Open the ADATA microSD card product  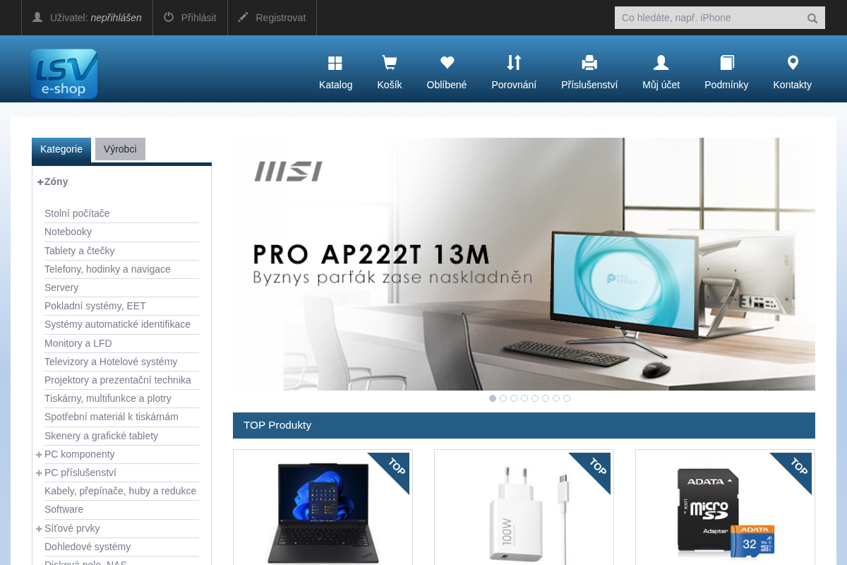(726, 513)
